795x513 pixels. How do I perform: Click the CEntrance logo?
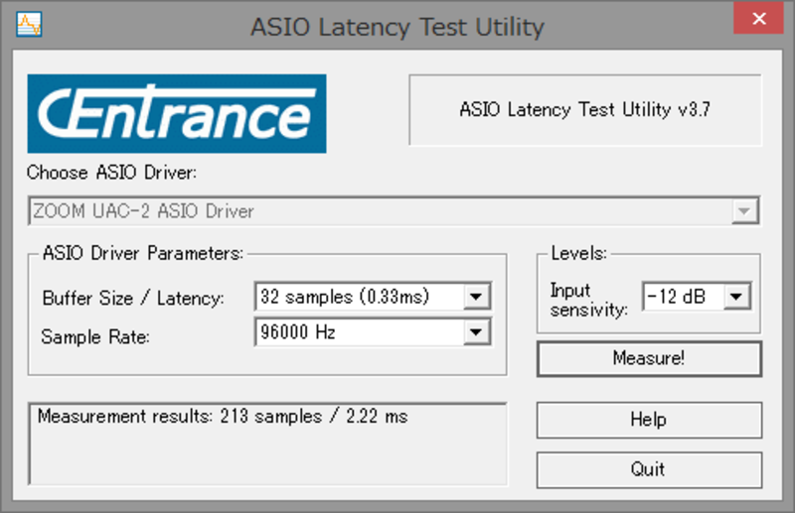click(x=177, y=113)
